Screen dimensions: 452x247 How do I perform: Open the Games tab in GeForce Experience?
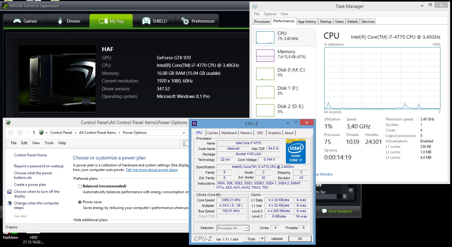[25, 21]
